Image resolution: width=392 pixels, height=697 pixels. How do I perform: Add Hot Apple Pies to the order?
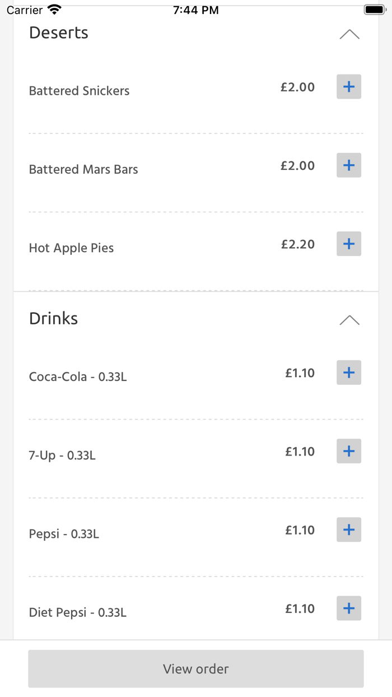(348, 244)
